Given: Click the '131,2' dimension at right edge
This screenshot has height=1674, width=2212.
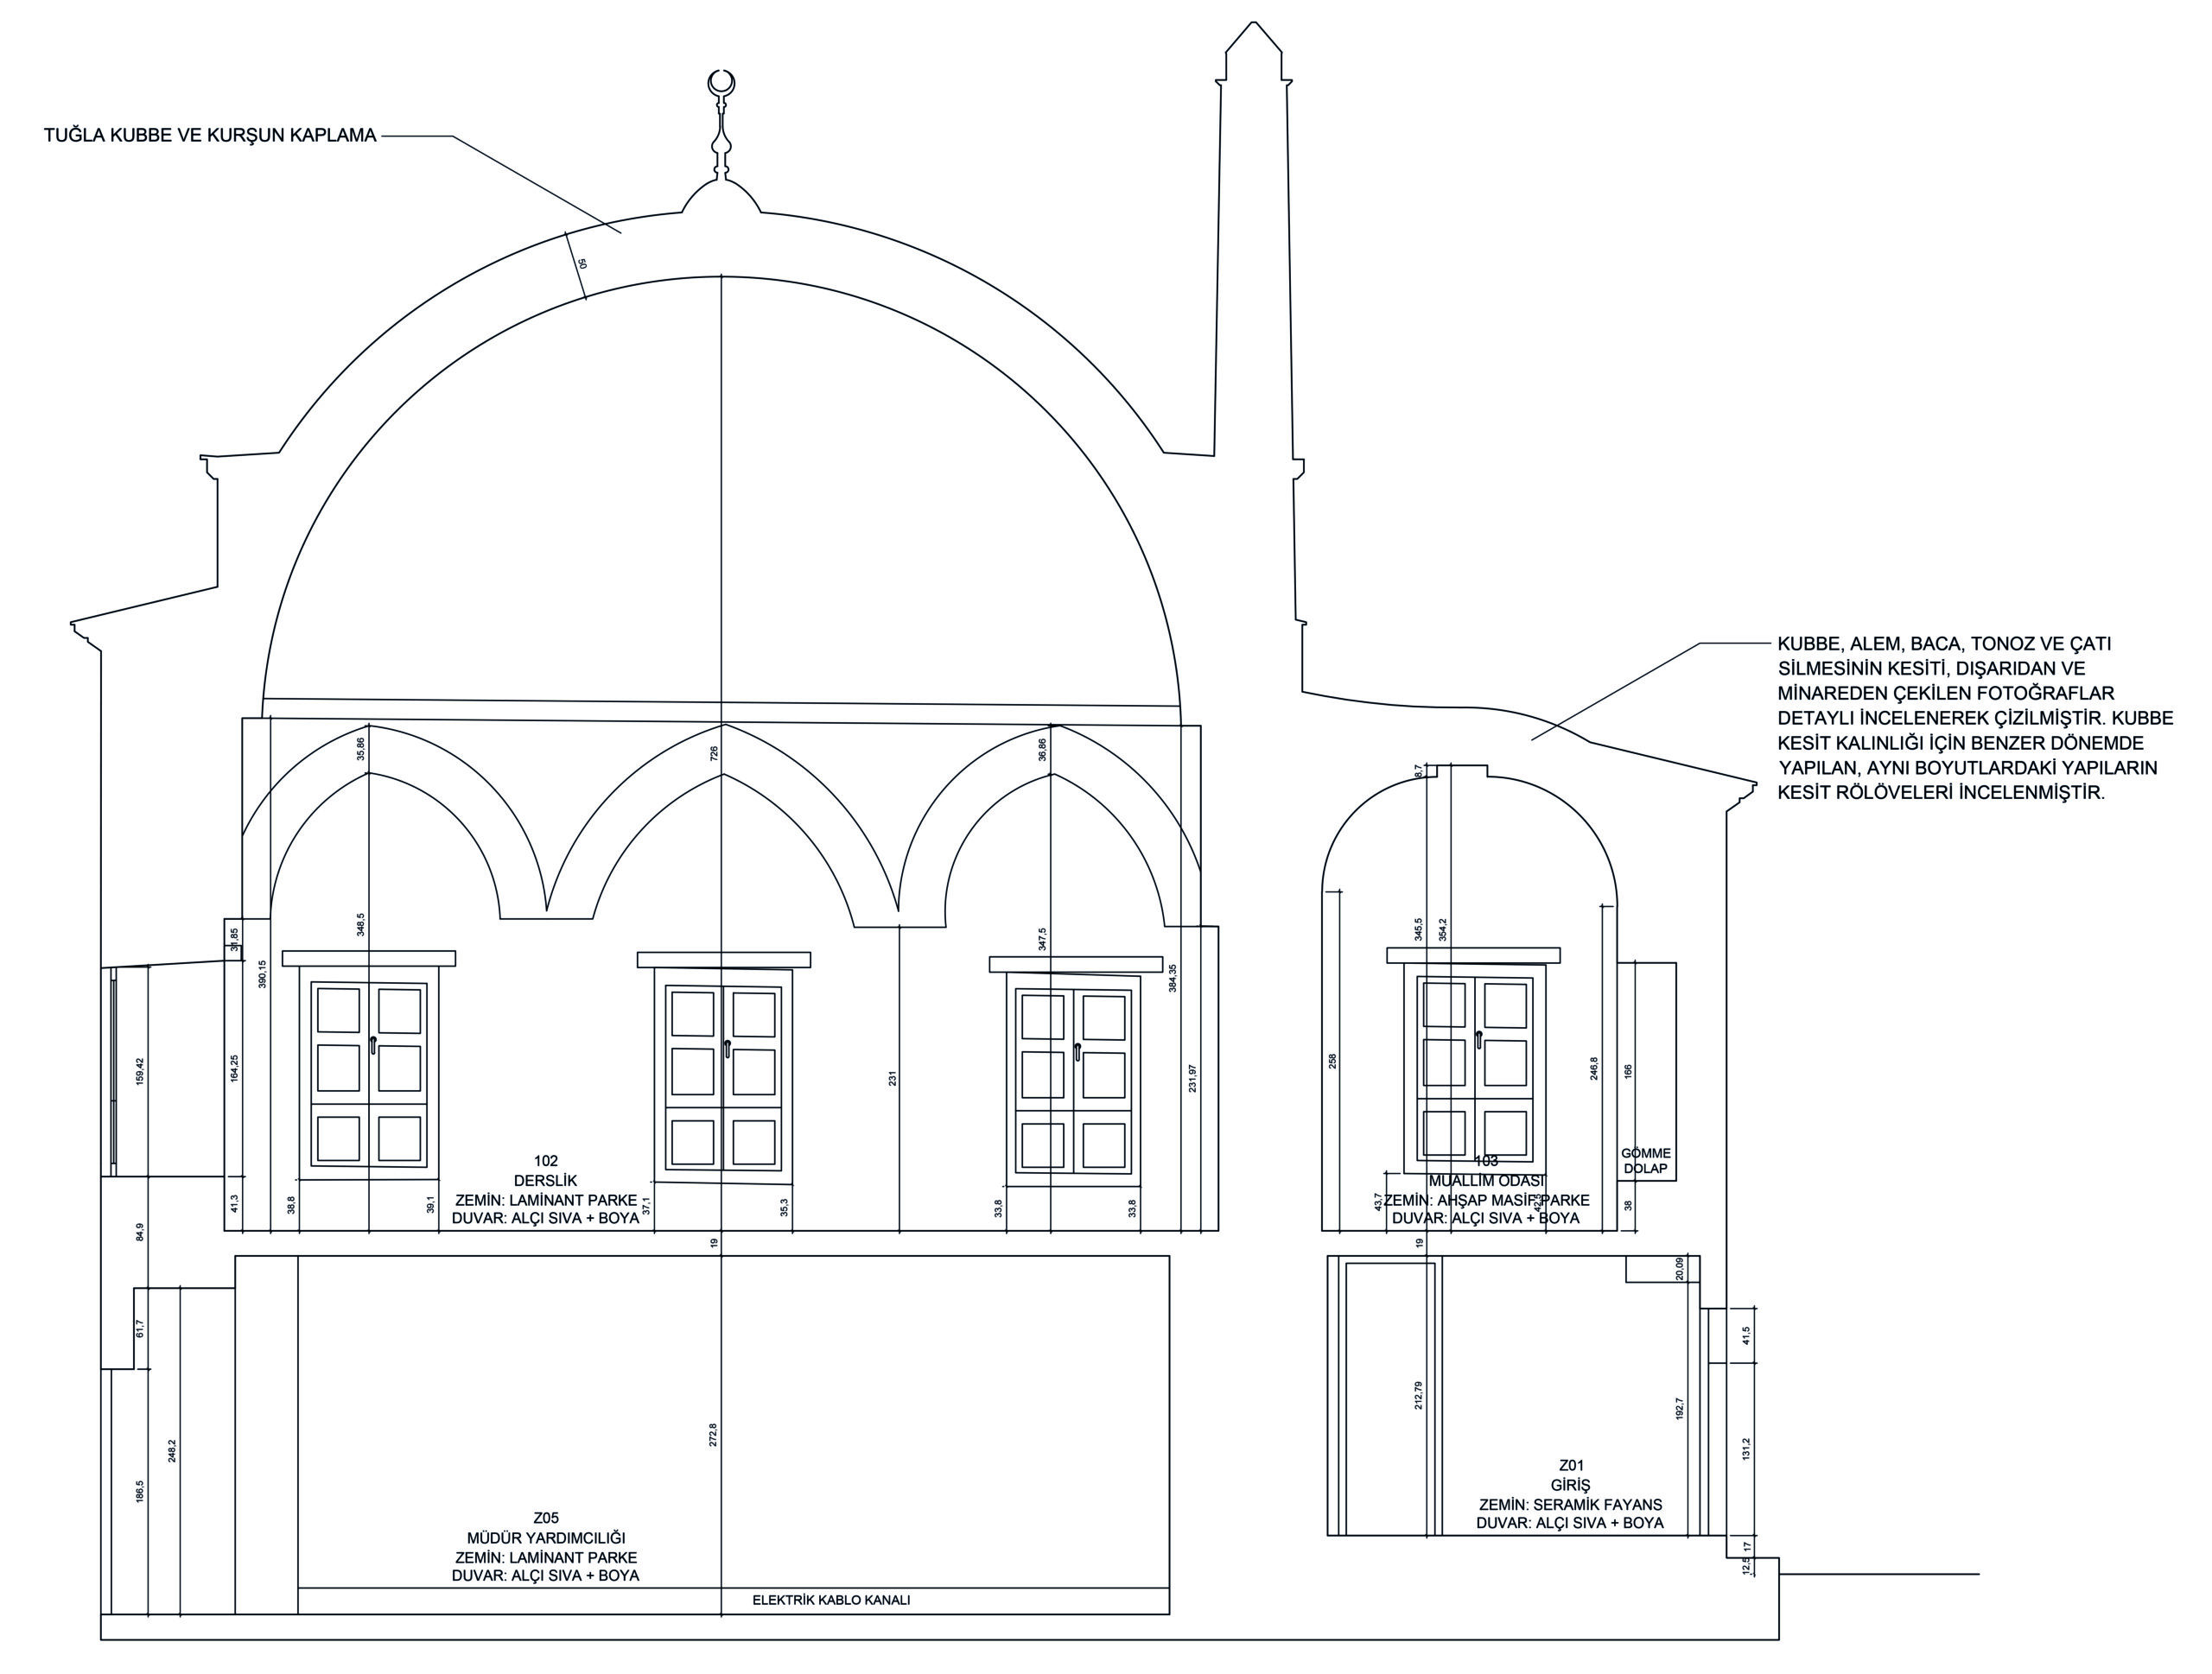Looking at the screenshot, I should click(x=1746, y=1449).
